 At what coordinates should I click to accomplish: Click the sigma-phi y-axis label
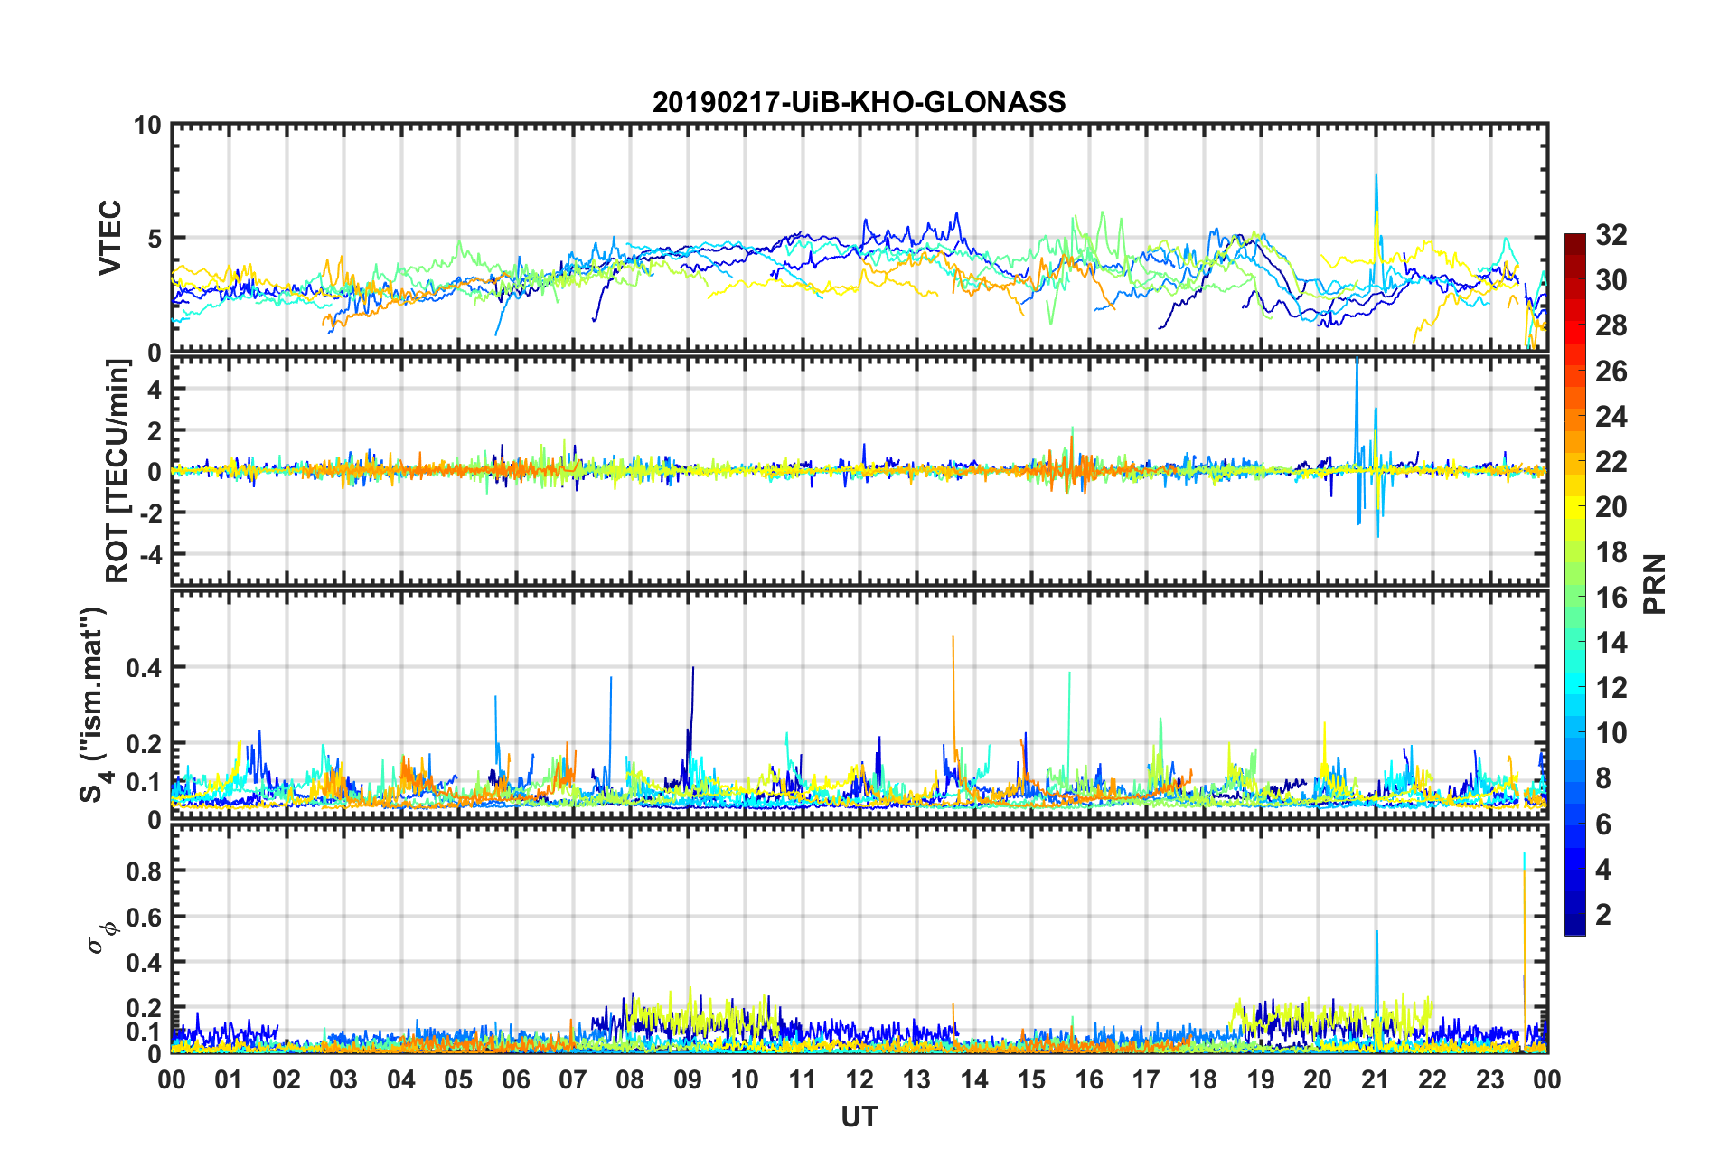pyautogui.click(x=102, y=937)
